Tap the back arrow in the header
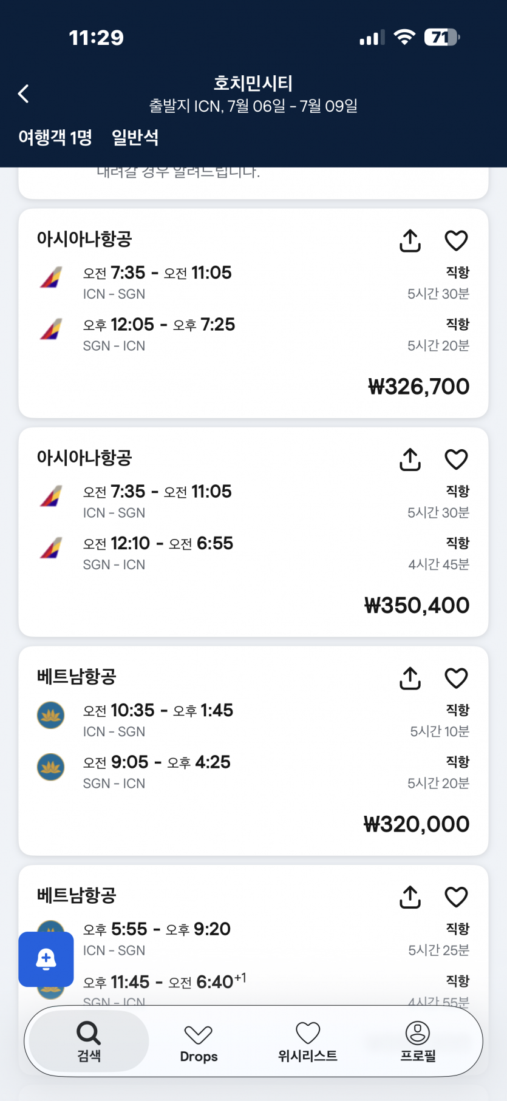Screen dimensions: 507x1101 point(24,93)
